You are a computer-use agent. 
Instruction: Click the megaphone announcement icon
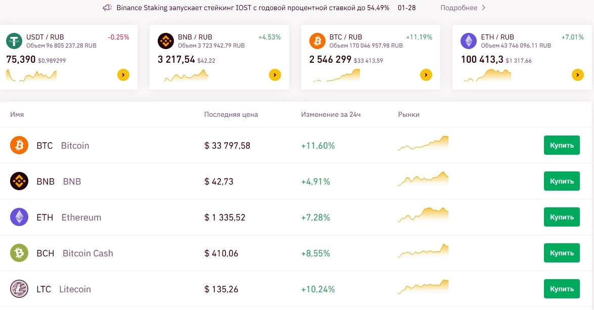coord(107,8)
